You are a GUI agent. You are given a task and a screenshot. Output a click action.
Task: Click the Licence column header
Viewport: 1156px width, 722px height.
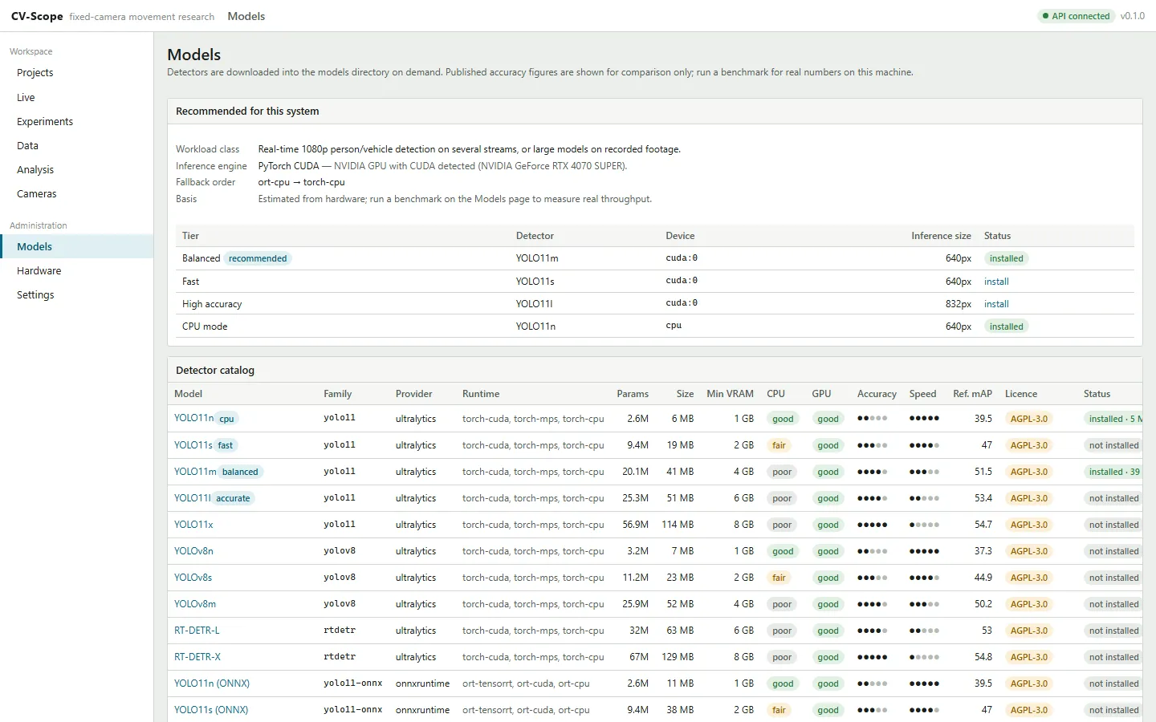[x=1021, y=394]
